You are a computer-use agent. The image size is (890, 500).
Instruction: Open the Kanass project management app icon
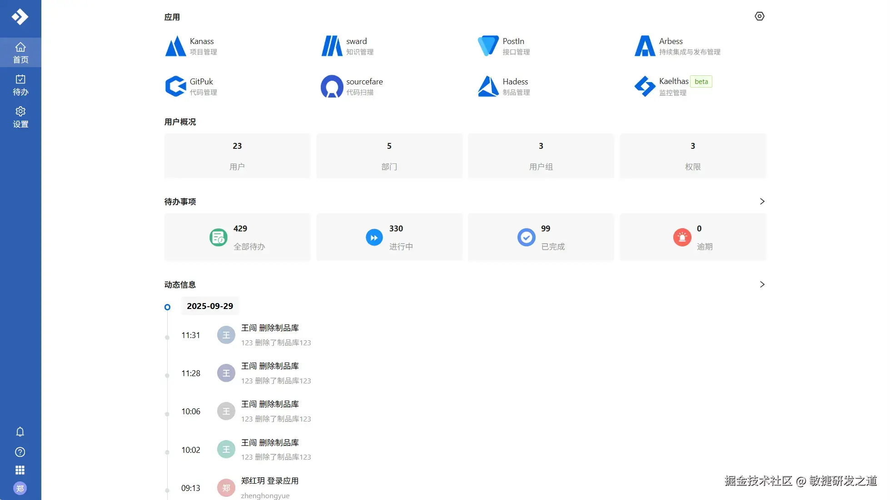pyautogui.click(x=175, y=46)
